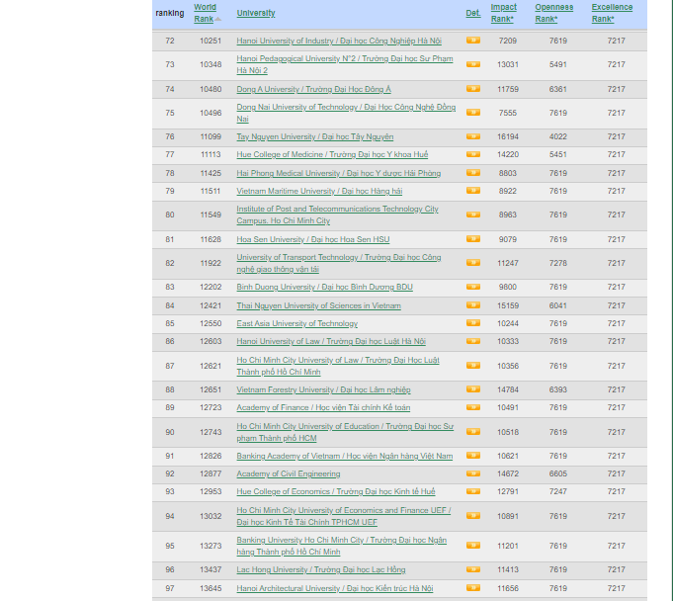Screen dimensions: 673x601
Task: Open Ho Chi Minh City University of Education link
Action: tap(345, 432)
